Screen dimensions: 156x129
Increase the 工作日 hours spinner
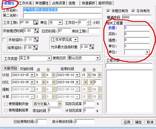pos(89,21)
